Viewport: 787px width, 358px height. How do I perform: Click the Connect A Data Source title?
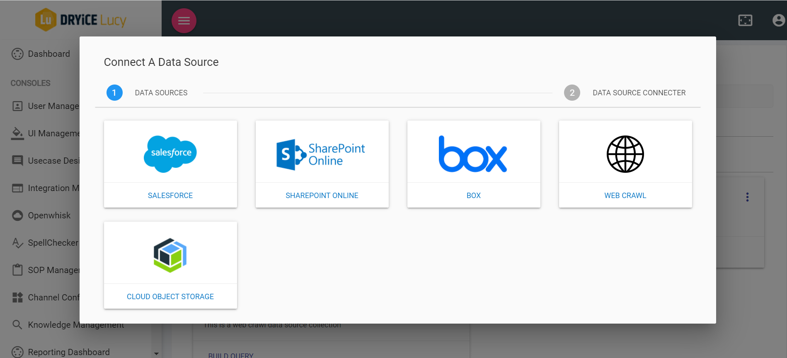point(161,62)
